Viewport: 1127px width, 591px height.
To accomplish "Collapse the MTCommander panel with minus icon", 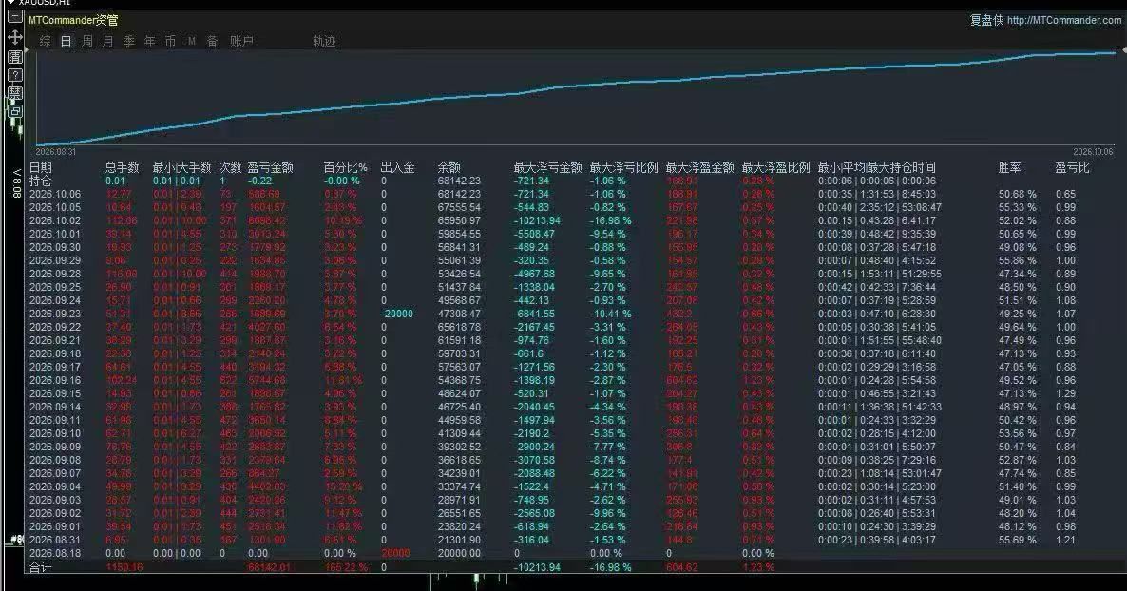I will pos(14,17).
